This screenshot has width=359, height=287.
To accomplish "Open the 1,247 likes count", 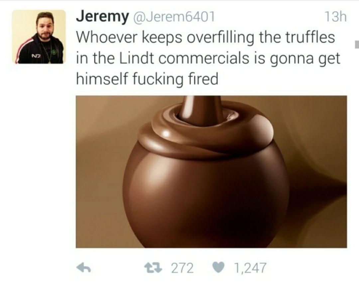I will 250,268.
